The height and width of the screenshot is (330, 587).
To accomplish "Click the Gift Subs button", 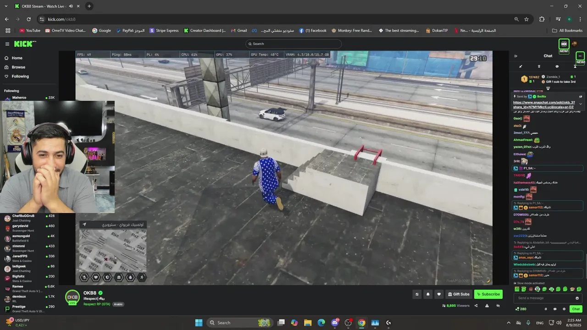I will click(459, 294).
